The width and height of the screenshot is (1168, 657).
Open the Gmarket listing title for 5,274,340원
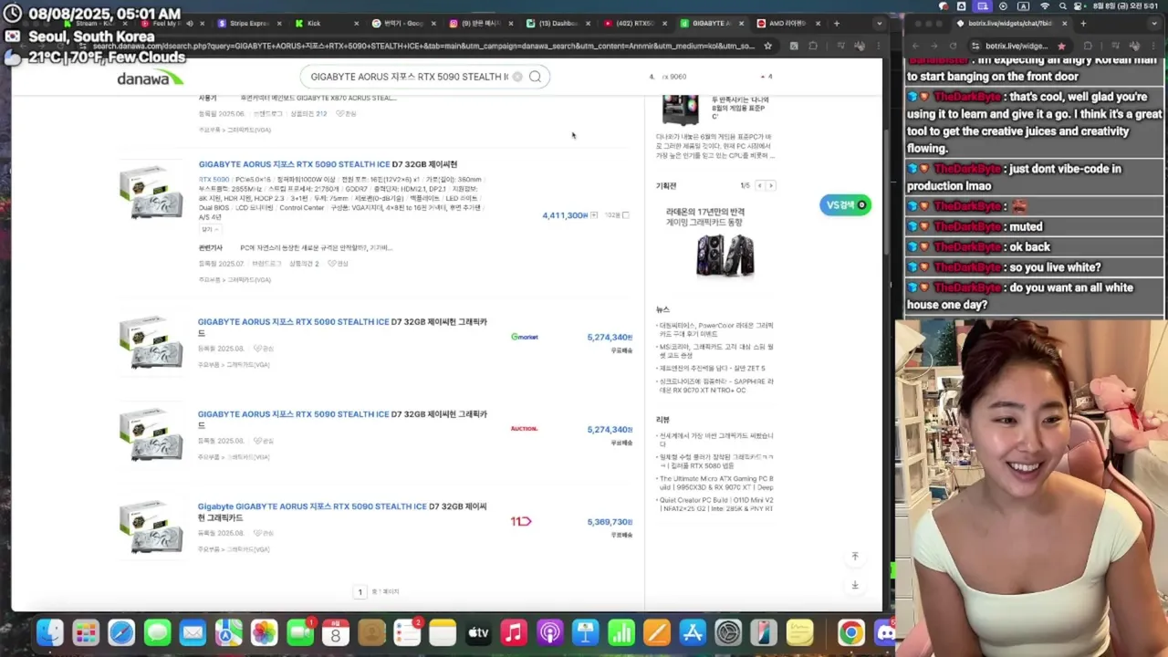point(342,327)
